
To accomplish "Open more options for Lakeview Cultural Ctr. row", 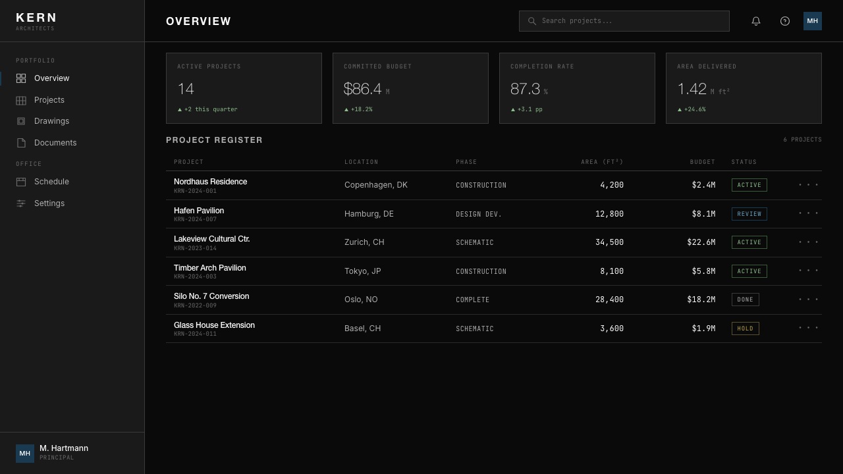I will click(x=808, y=242).
